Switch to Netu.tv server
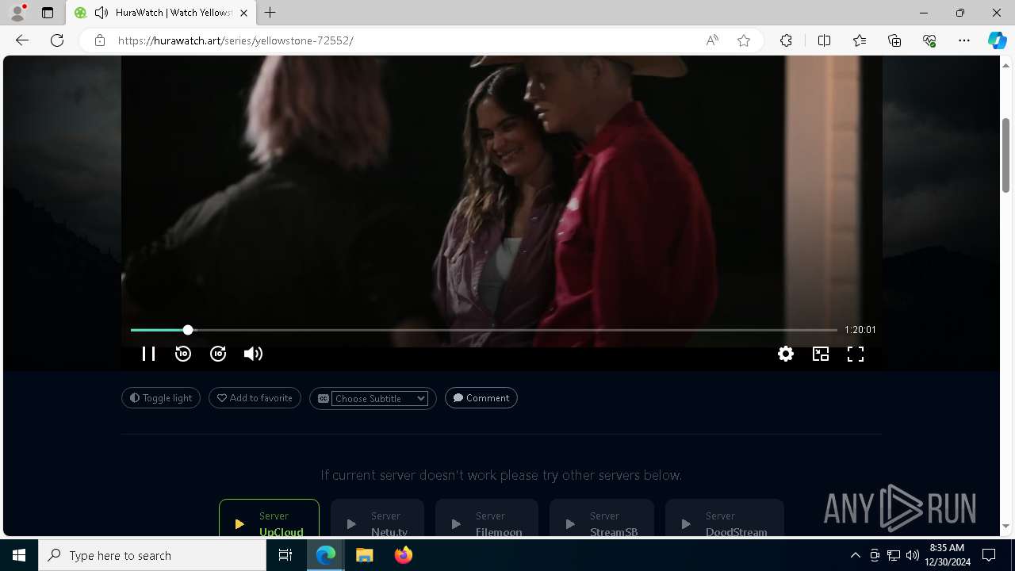Viewport: 1015px width, 571px height. click(377, 518)
